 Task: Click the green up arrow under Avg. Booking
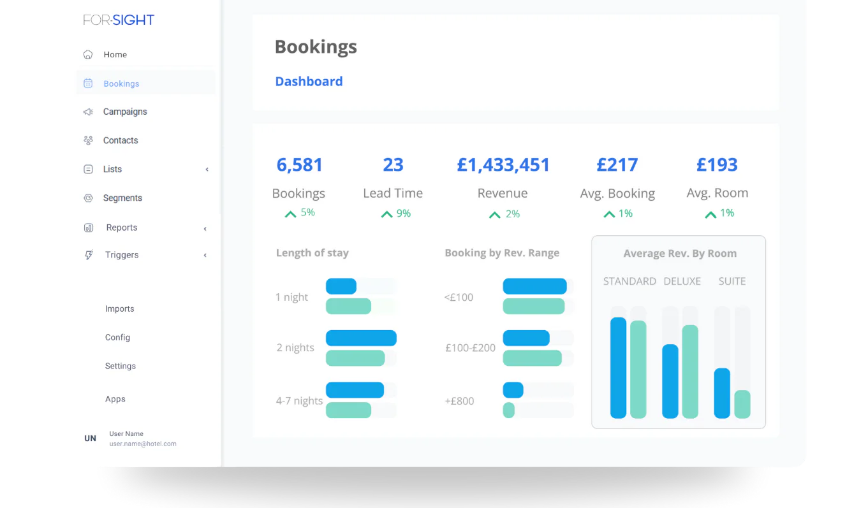[x=609, y=215]
